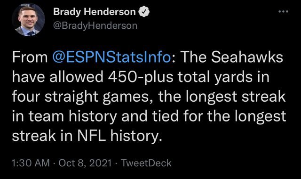Click the dot separator after 1:30 AM
Viewport: 301px width, 179px height.
[x=54, y=163]
